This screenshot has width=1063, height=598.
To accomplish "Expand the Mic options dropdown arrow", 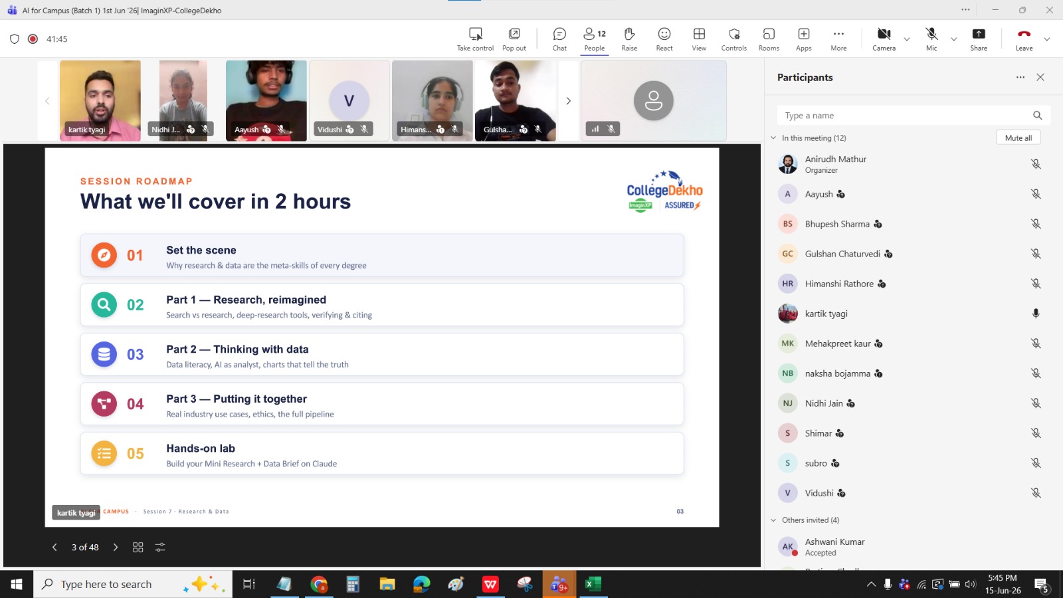I will click(954, 39).
